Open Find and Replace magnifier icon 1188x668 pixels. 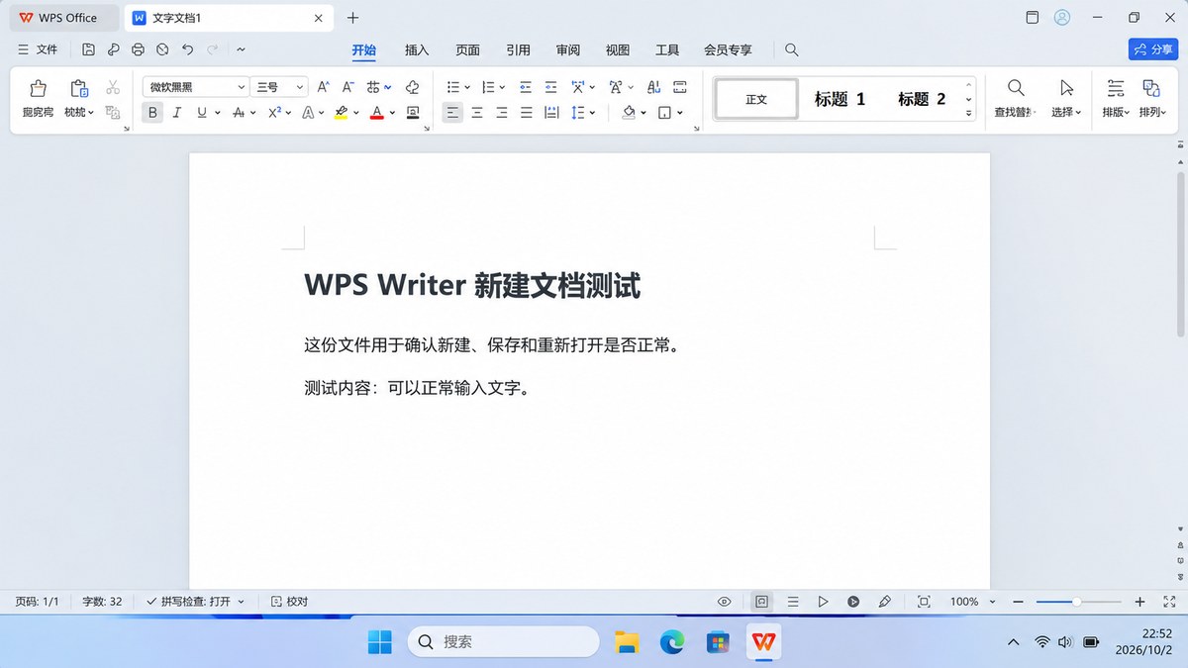tap(1016, 88)
